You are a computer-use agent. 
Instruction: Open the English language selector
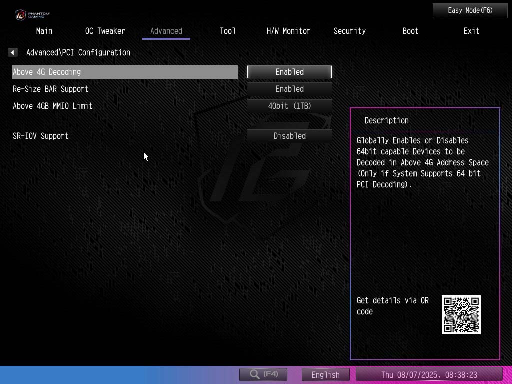[325, 374]
